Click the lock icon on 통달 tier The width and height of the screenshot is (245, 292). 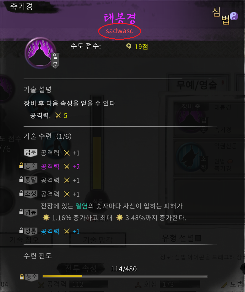(x=21, y=179)
